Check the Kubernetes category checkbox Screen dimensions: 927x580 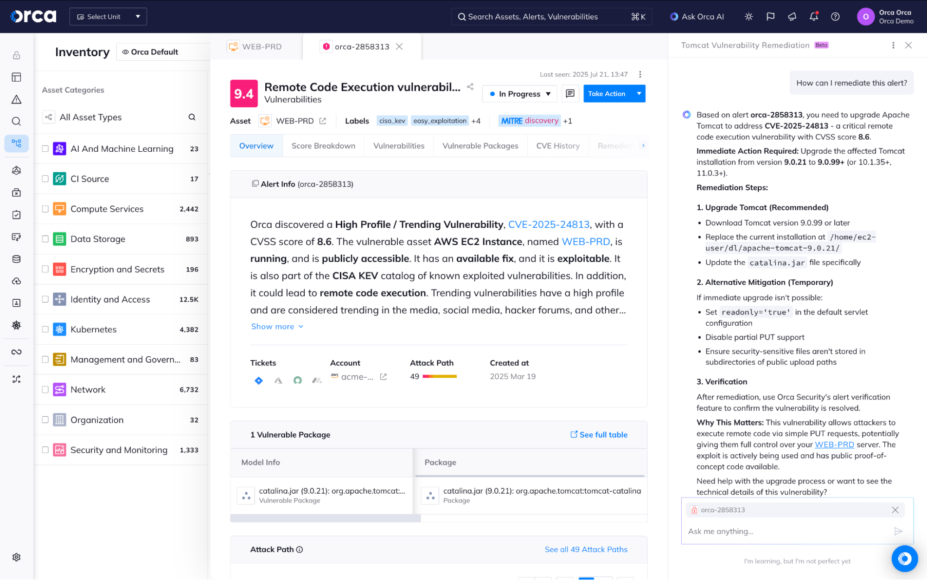[x=45, y=330]
